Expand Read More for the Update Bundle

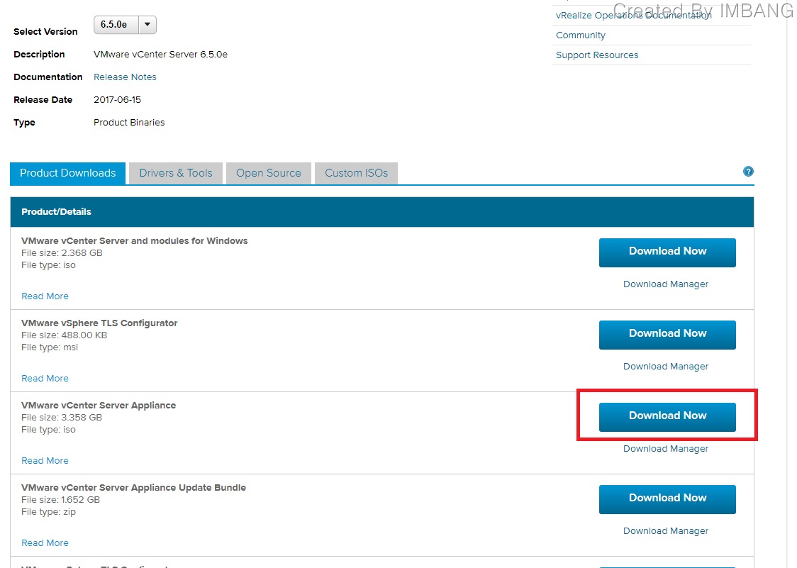45,542
